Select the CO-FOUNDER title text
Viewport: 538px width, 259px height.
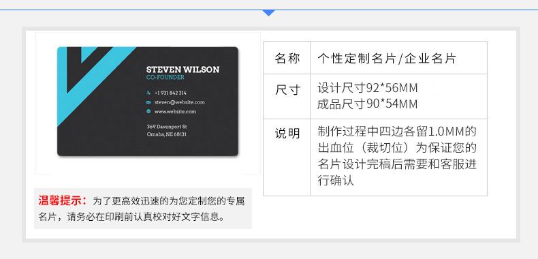coord(165,77)
